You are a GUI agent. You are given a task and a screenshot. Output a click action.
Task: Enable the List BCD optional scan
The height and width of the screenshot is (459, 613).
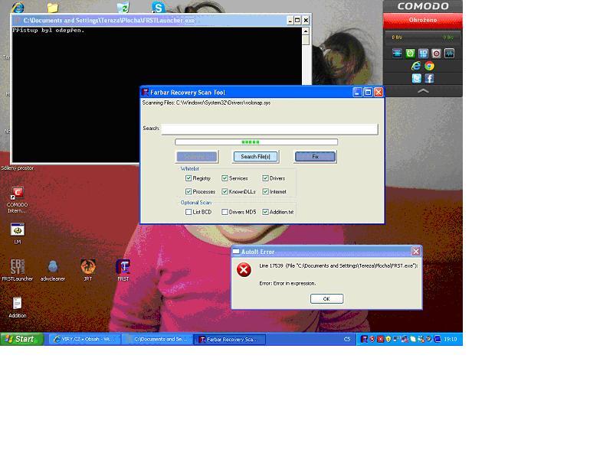pos(188,212)
